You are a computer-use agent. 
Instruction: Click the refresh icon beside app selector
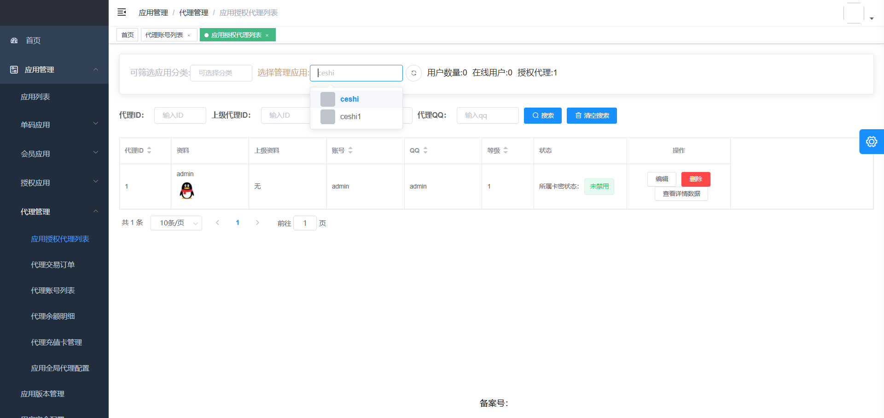(413, 73)
